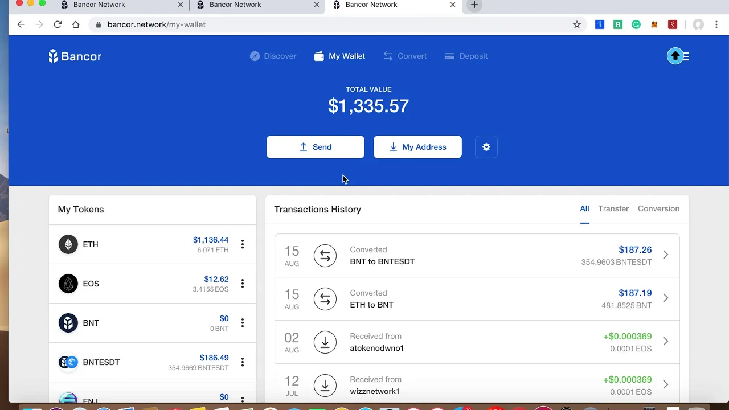Open Chrome three-dot menu
729x410 pixels.
[x=716, y=24]
